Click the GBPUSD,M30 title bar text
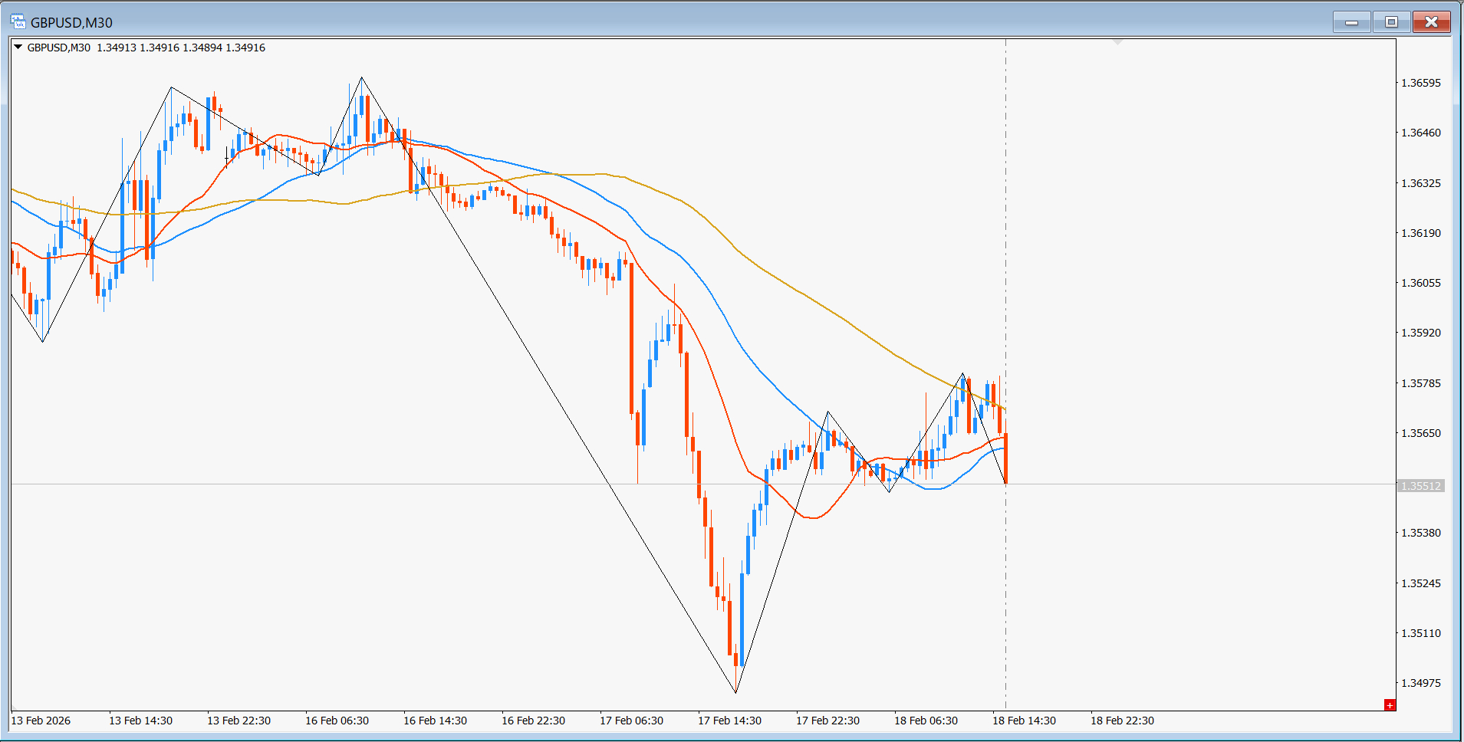This screenshot has width=1464, height=742. (71, 23)
